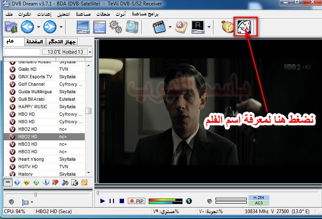The width and height of the screenshot is (322, 219).
Task: Click the red hearts favorites icon
Action: tap(55, 182)
